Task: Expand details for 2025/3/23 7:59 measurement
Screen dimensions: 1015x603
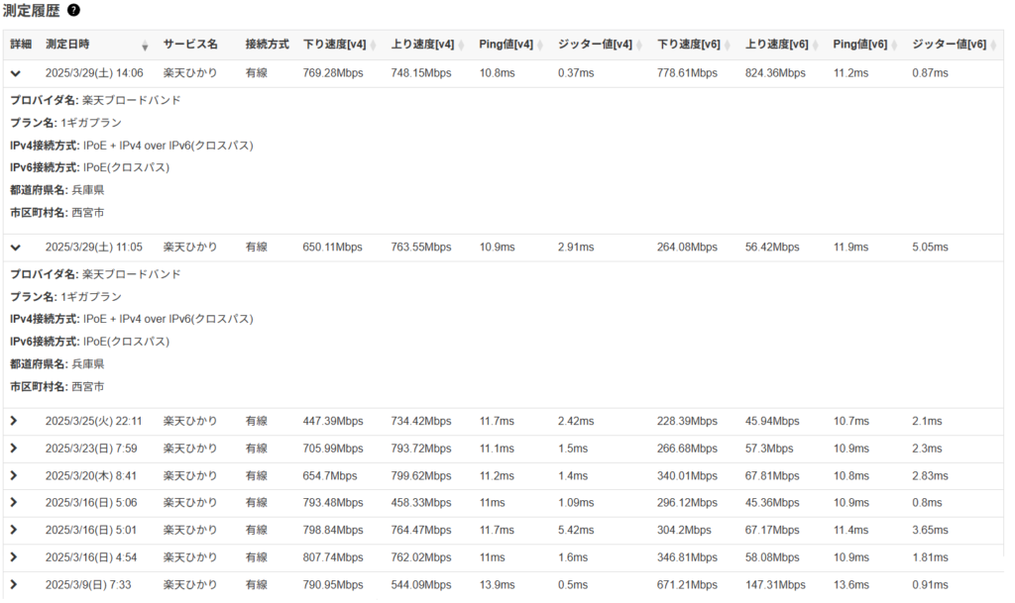Action: 14,449
